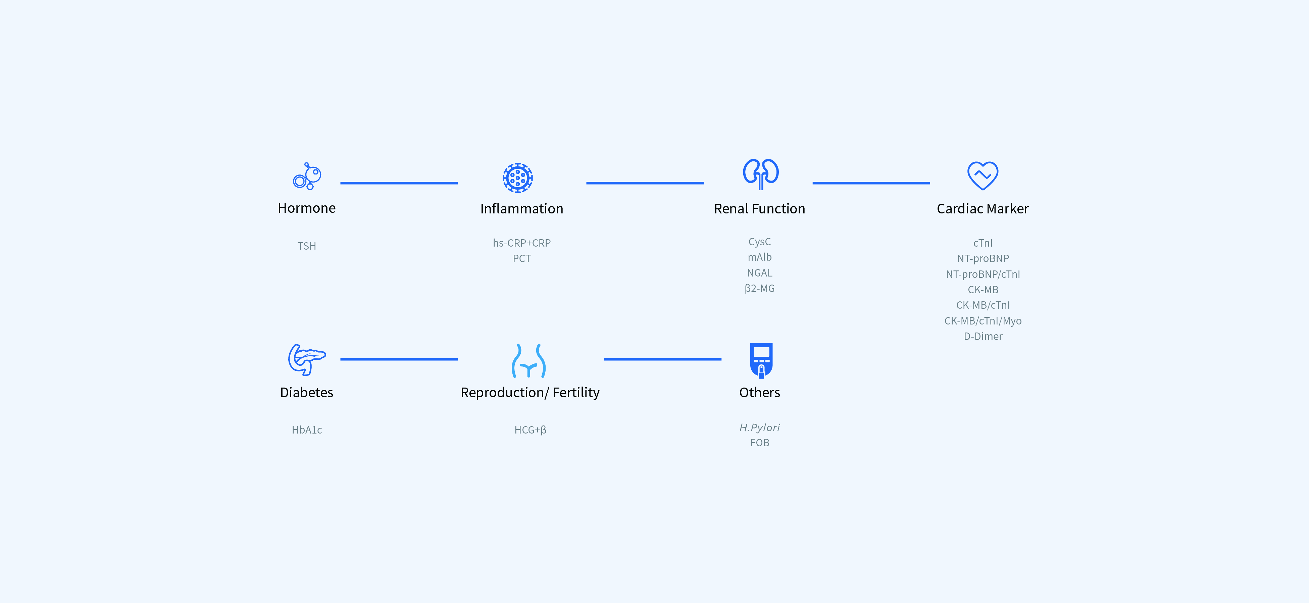Click the Hormone molecule icon

[x=307, y=176]
